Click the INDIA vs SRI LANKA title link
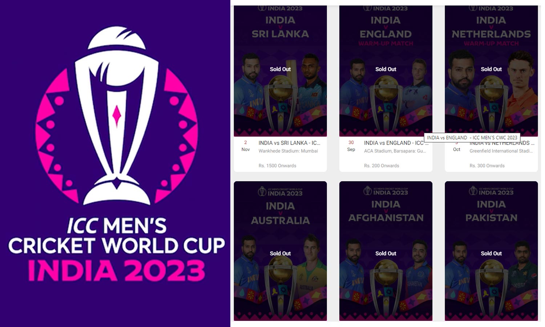Image resolution: width=545 pixels, height=327 pixels. coord(289,143)
